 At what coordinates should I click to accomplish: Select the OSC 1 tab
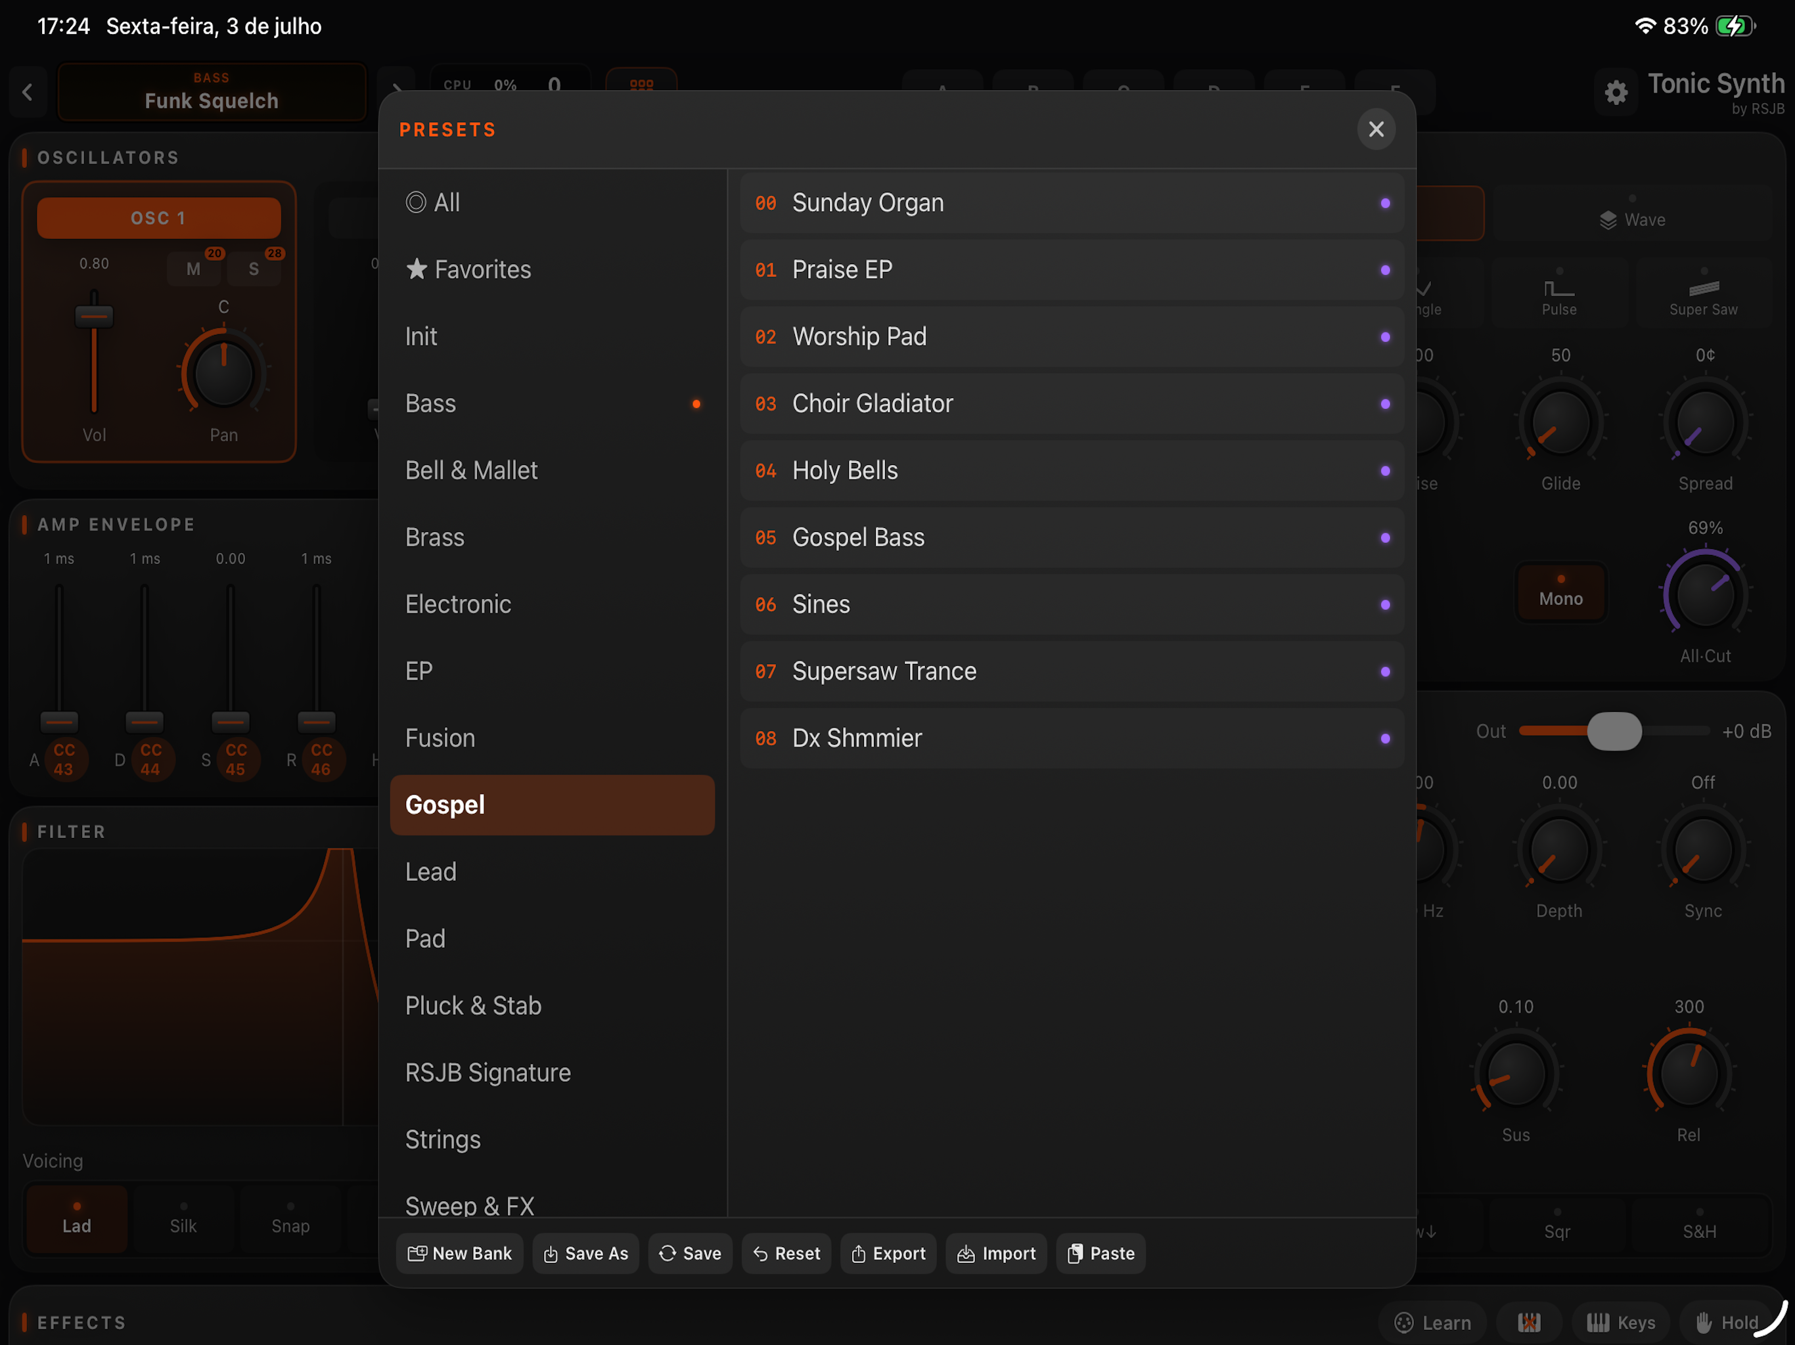pyautogui.click(x=159, y=218)
